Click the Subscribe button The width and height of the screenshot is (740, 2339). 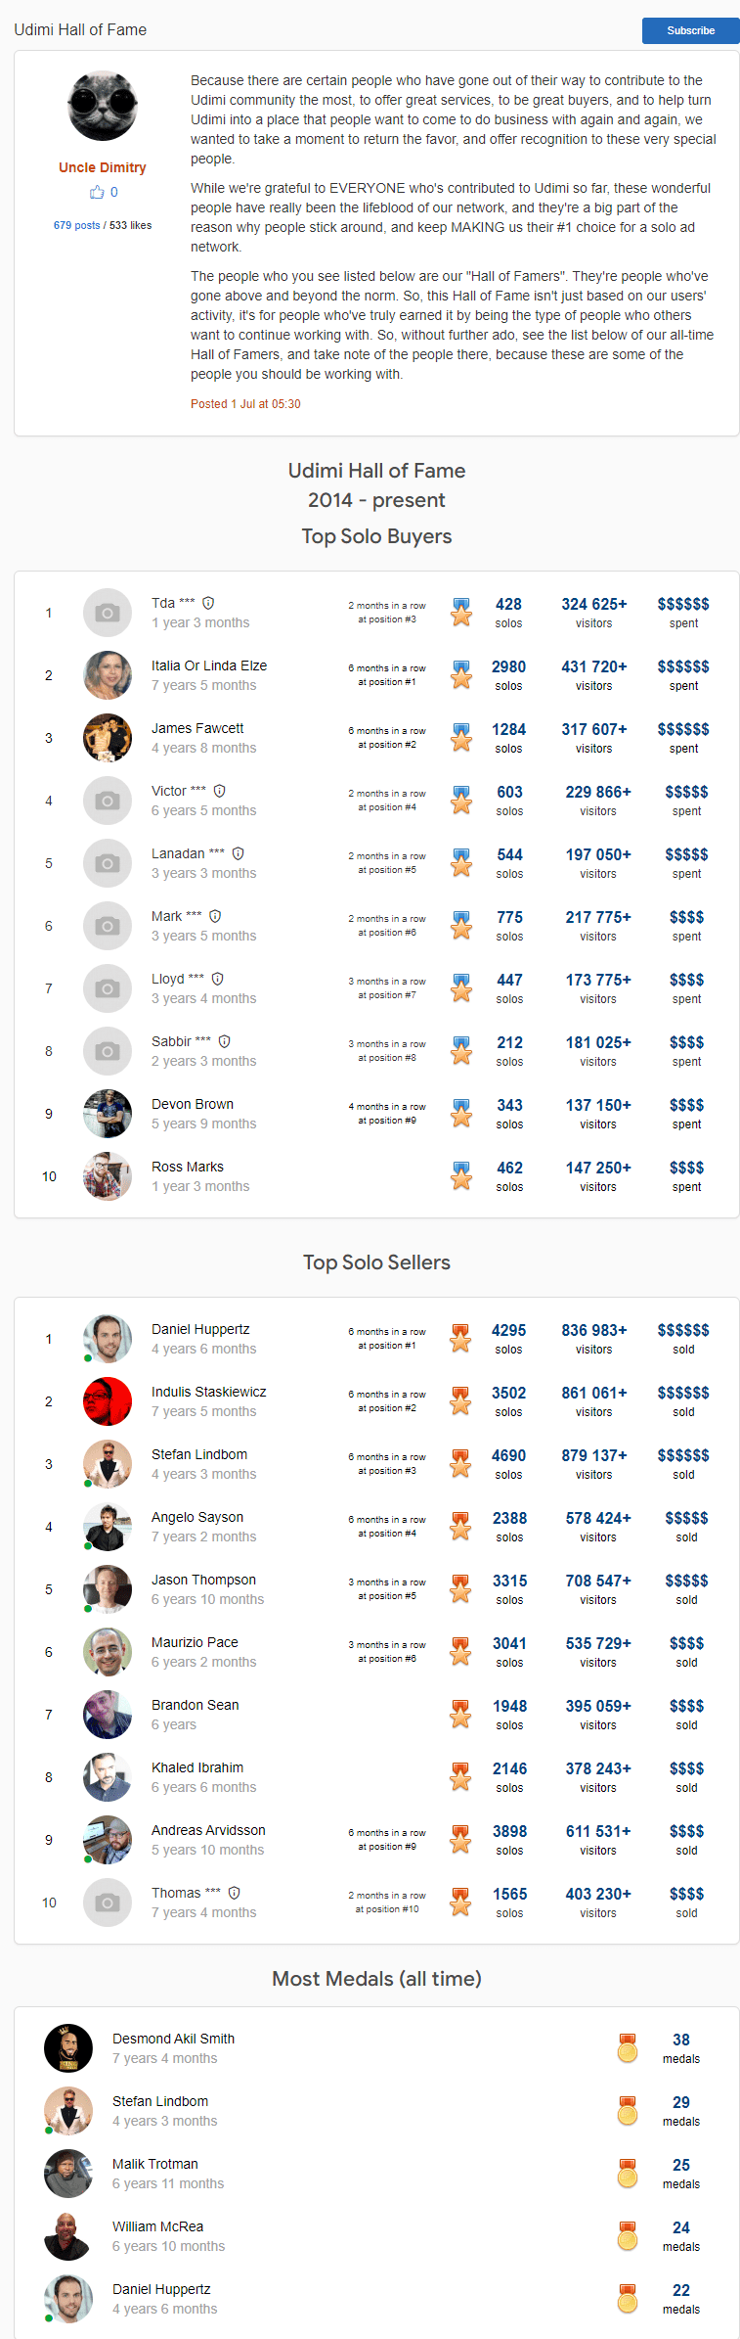(x=690, y=30)
